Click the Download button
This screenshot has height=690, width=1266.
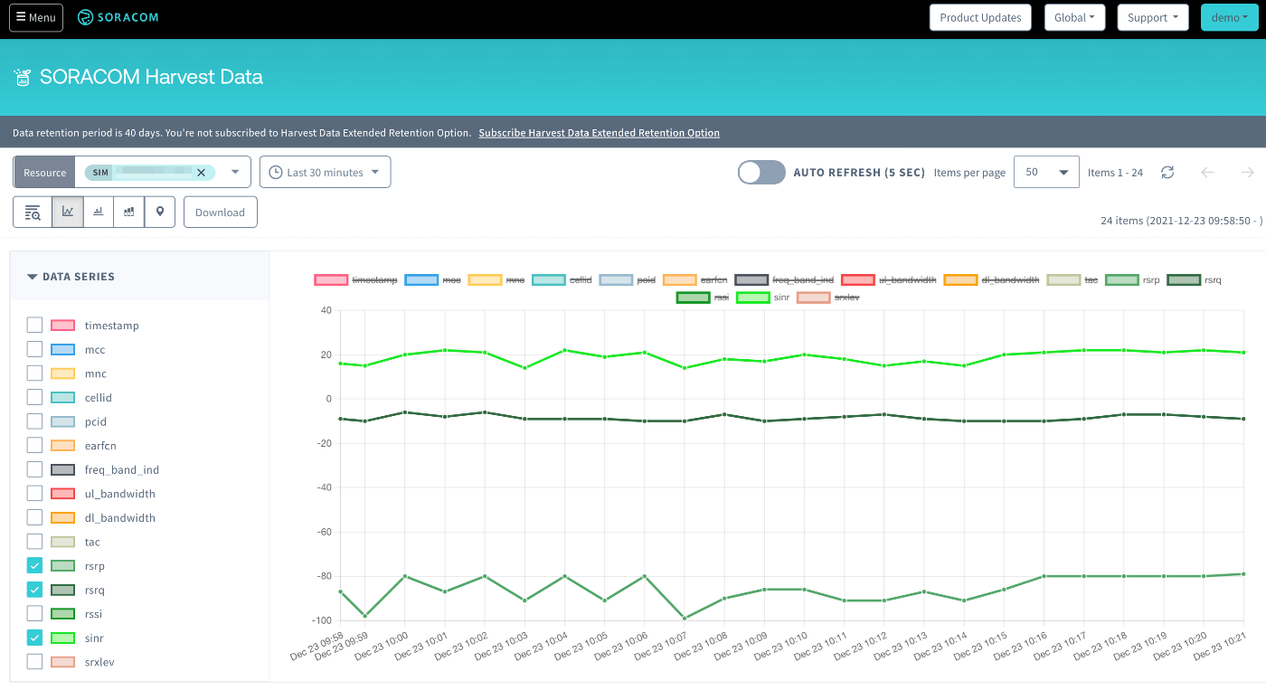click(x=221, y=212)
